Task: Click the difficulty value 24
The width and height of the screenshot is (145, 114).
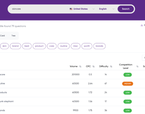Action: pyautogui.click(x=106, y=92)
